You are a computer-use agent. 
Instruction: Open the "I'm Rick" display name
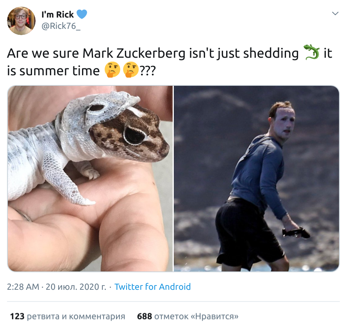57,15
